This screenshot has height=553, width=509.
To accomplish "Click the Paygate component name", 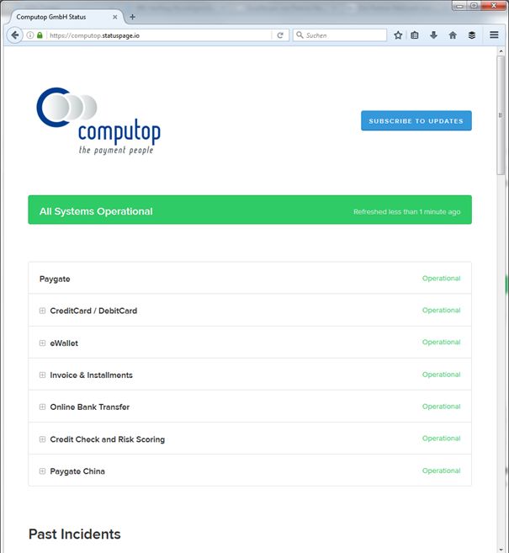I will tap(55, 279).
